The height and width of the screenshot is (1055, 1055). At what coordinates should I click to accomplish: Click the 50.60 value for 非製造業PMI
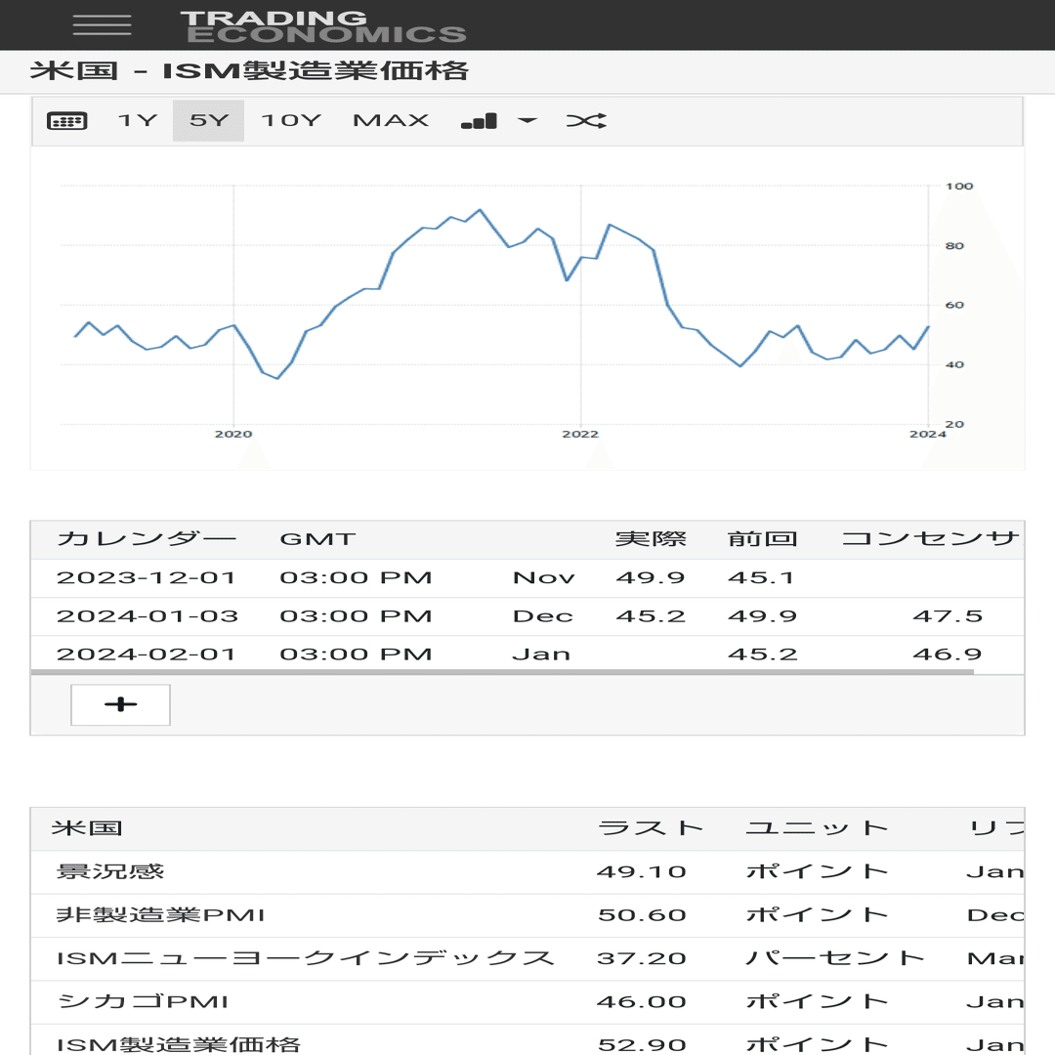[x=642, y=914]
